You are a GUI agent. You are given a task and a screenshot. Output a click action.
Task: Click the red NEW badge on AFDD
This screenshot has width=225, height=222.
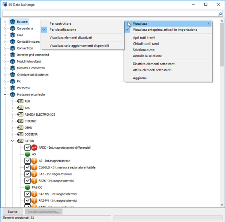34,148
